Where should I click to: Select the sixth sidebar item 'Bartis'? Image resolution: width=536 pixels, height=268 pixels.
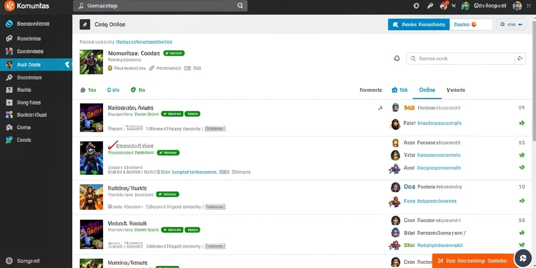(x=36, y=90)
